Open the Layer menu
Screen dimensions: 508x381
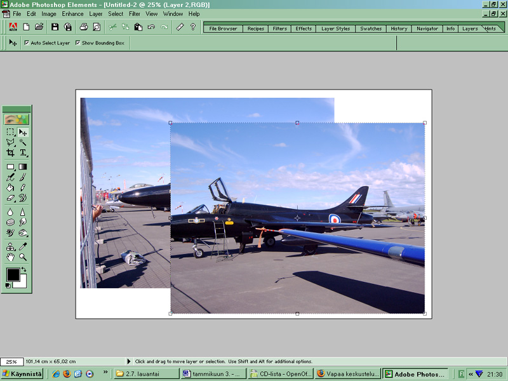point(96,14)
